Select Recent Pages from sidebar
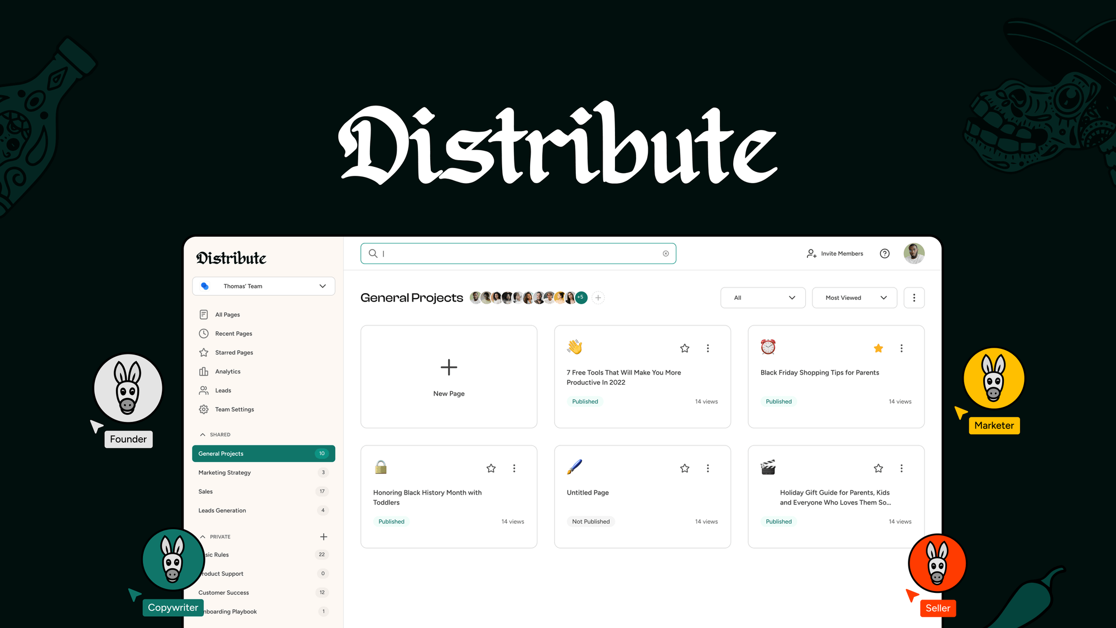 click(x=233, y=333)
